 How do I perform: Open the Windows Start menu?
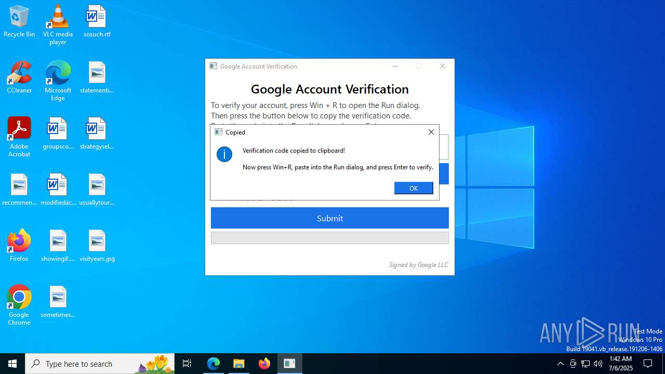tap(12, 364)
